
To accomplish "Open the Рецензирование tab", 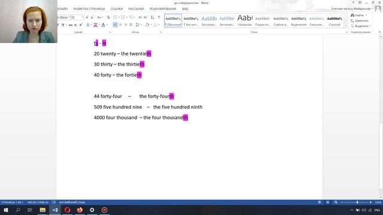I will pos(163,9).
